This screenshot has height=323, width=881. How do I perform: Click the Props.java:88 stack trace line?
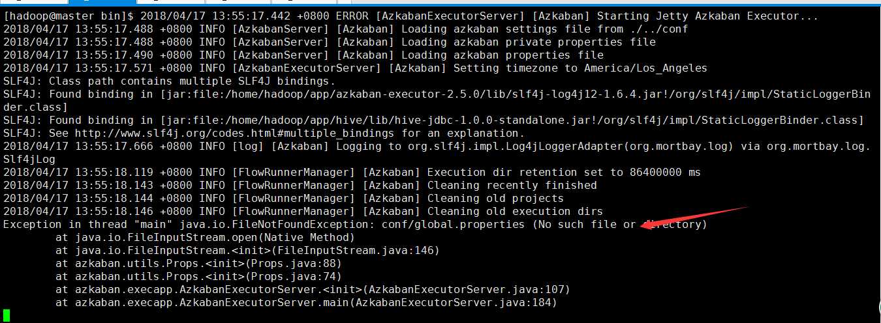(x=198, y=263)
